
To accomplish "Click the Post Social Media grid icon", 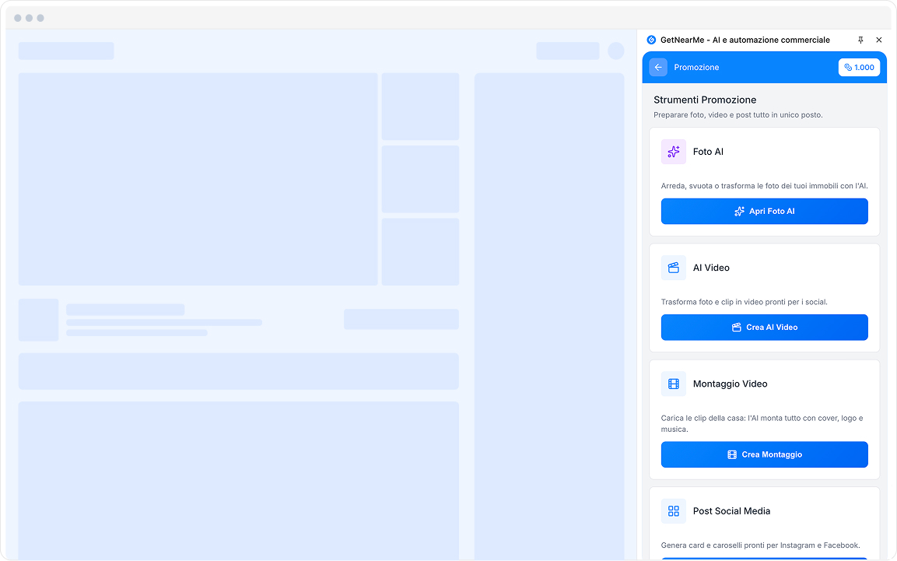I will (x=673, y=511).
